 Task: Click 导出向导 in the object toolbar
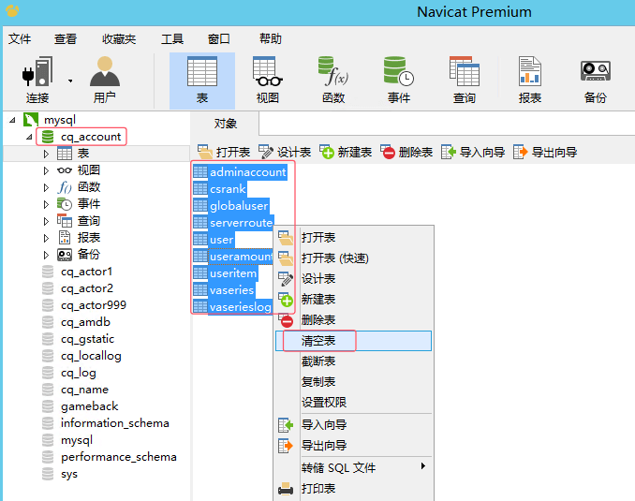tap(545, 153)
